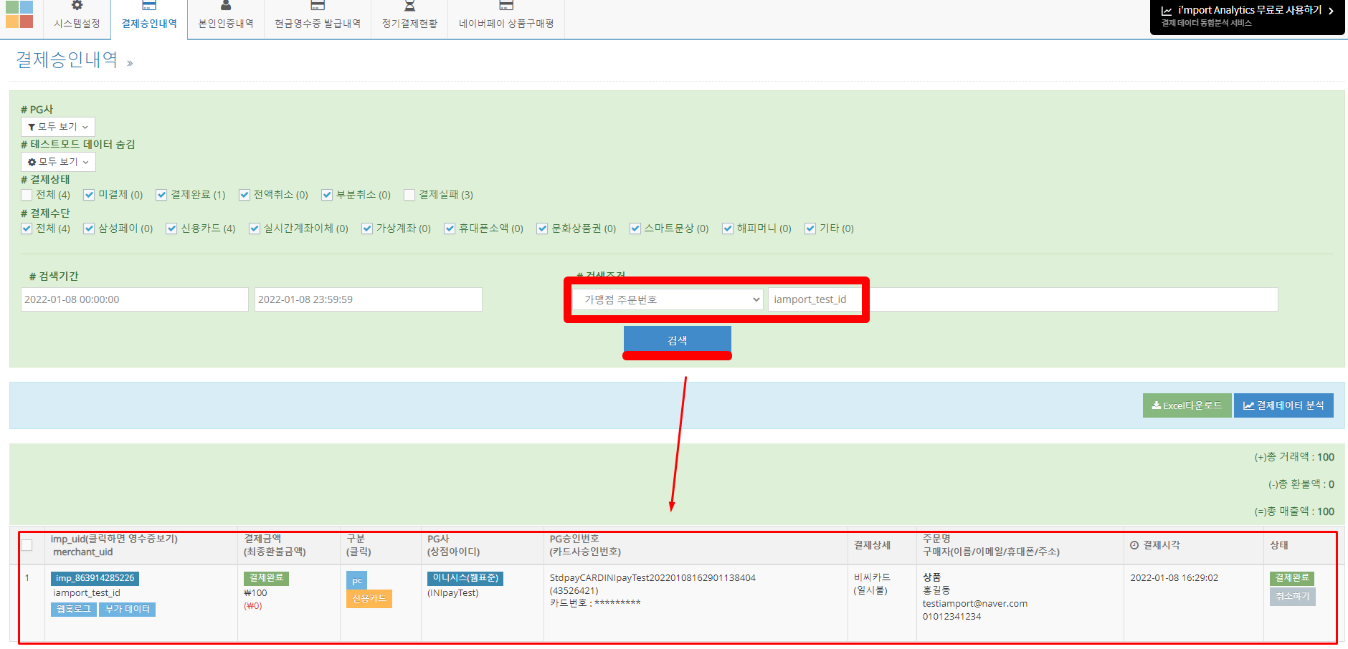Click the 검색 button
This screenshot has width=1348, height=649.
tap(678, 340)
